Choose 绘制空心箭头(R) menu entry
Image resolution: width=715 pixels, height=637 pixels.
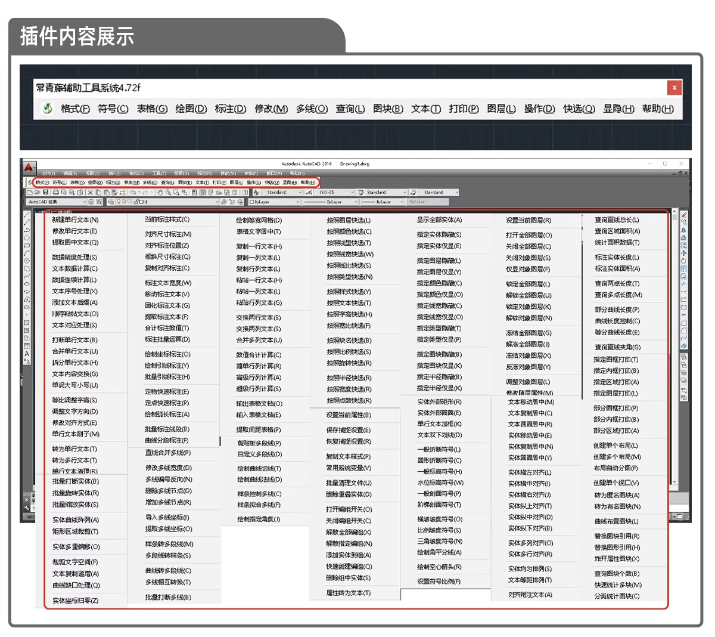click(x=439, y=567)
